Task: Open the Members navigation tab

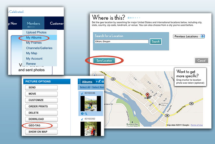Action: pos(33,23)
